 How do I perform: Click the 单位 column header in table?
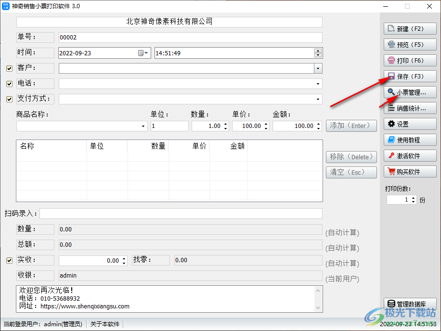107,146
